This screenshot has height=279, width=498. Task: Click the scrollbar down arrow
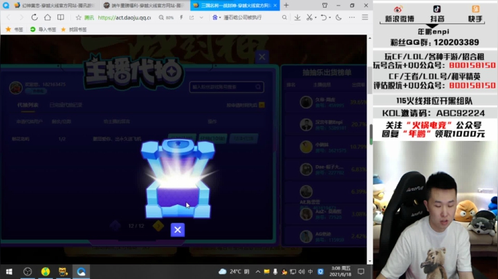coord(369,261)
